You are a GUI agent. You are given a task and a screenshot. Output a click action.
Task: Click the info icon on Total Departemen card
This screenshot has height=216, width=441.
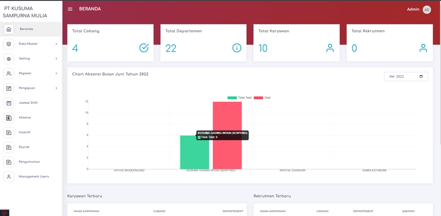[237, 48]
